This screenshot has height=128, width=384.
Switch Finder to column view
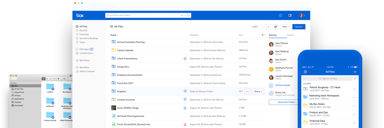[x=50, y=79]
